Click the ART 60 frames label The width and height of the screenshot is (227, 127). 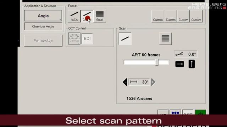pyautogui.click(x=146, y=55)
